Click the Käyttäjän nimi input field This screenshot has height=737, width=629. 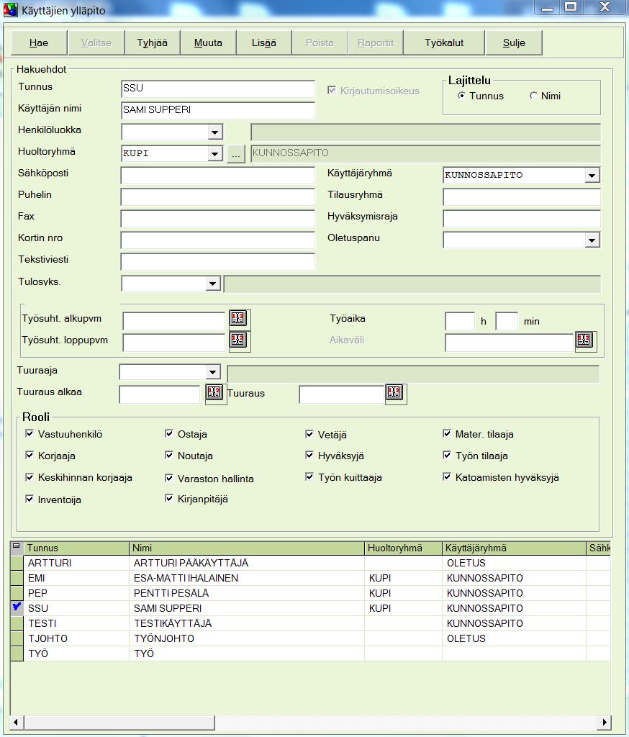pos(217,110)
